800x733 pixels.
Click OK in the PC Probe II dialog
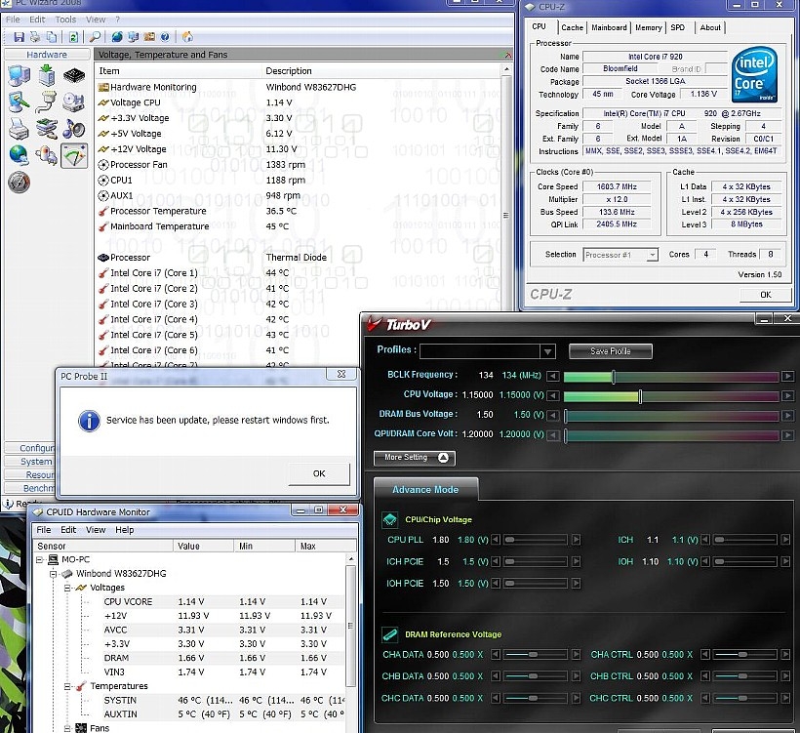pyautogui.click(x=318, y=473)
